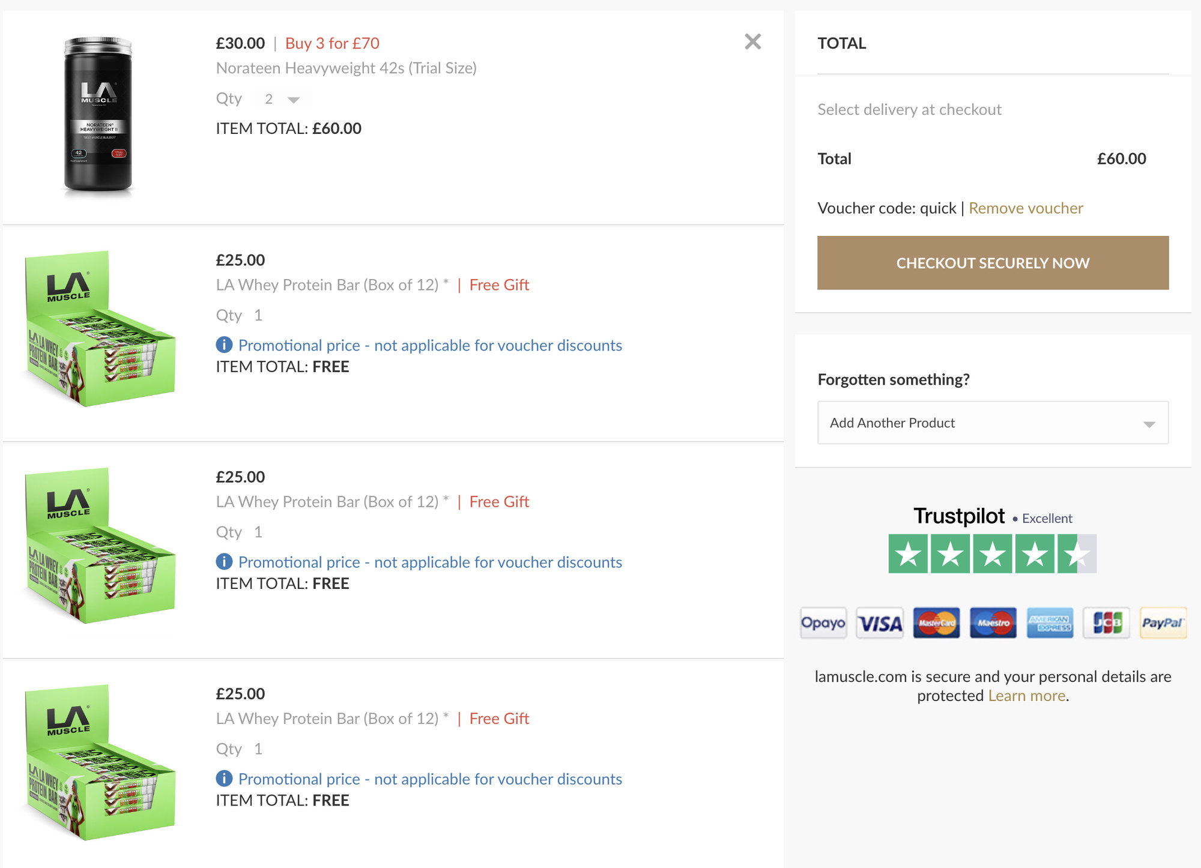This screenshot has width=1201, height=868.
Task: Click the MasterCard payment icon
Action: tap(936, 623)
